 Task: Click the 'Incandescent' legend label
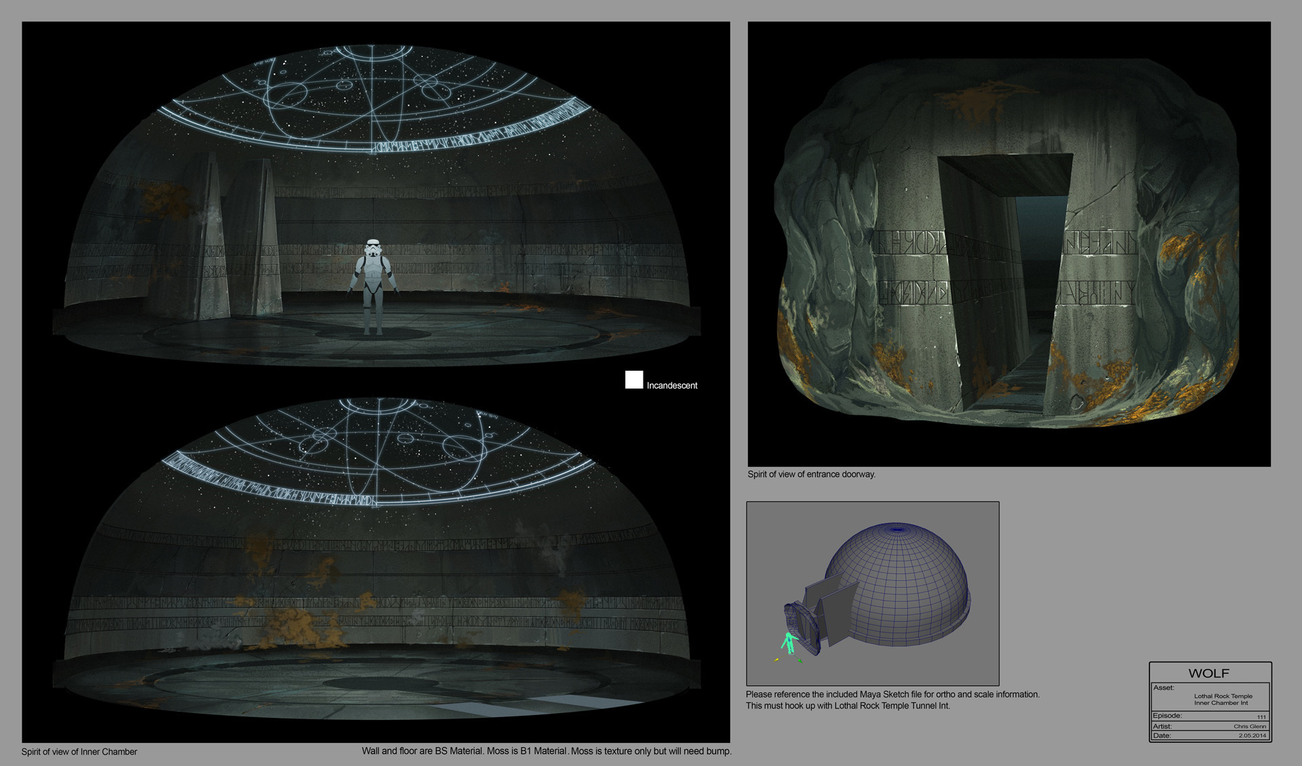coord(672,386)
